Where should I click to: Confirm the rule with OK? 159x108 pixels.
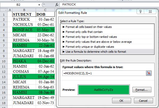tap(121, 101)
